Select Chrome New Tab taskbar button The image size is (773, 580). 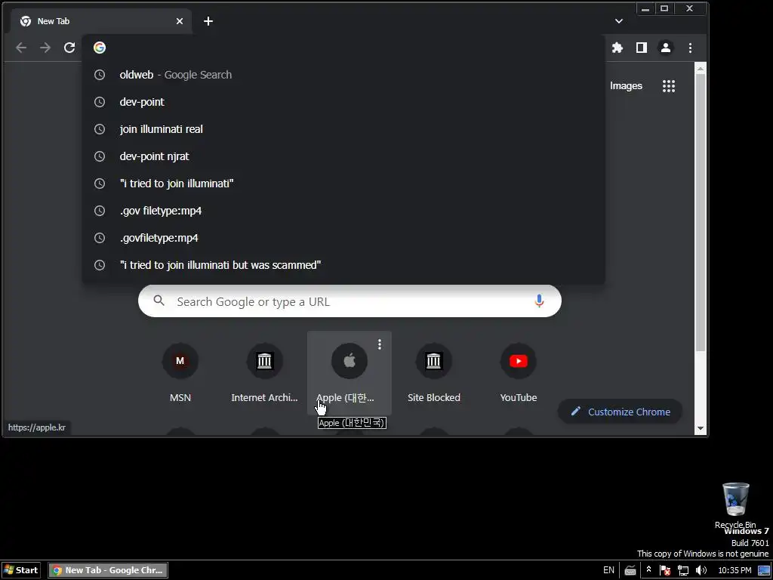[x=108, y=570]
